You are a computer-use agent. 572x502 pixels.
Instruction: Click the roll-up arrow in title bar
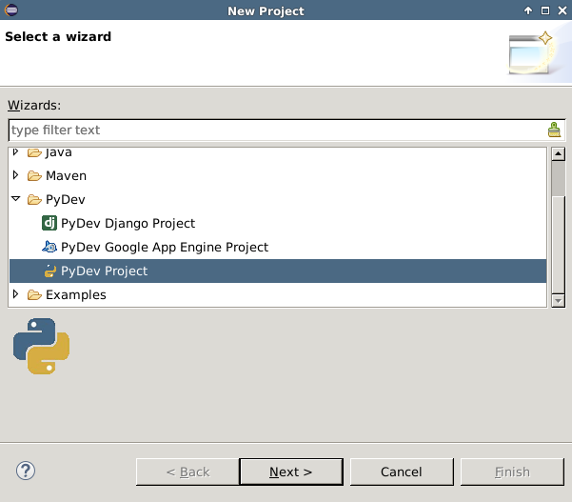tap(528, 10)
